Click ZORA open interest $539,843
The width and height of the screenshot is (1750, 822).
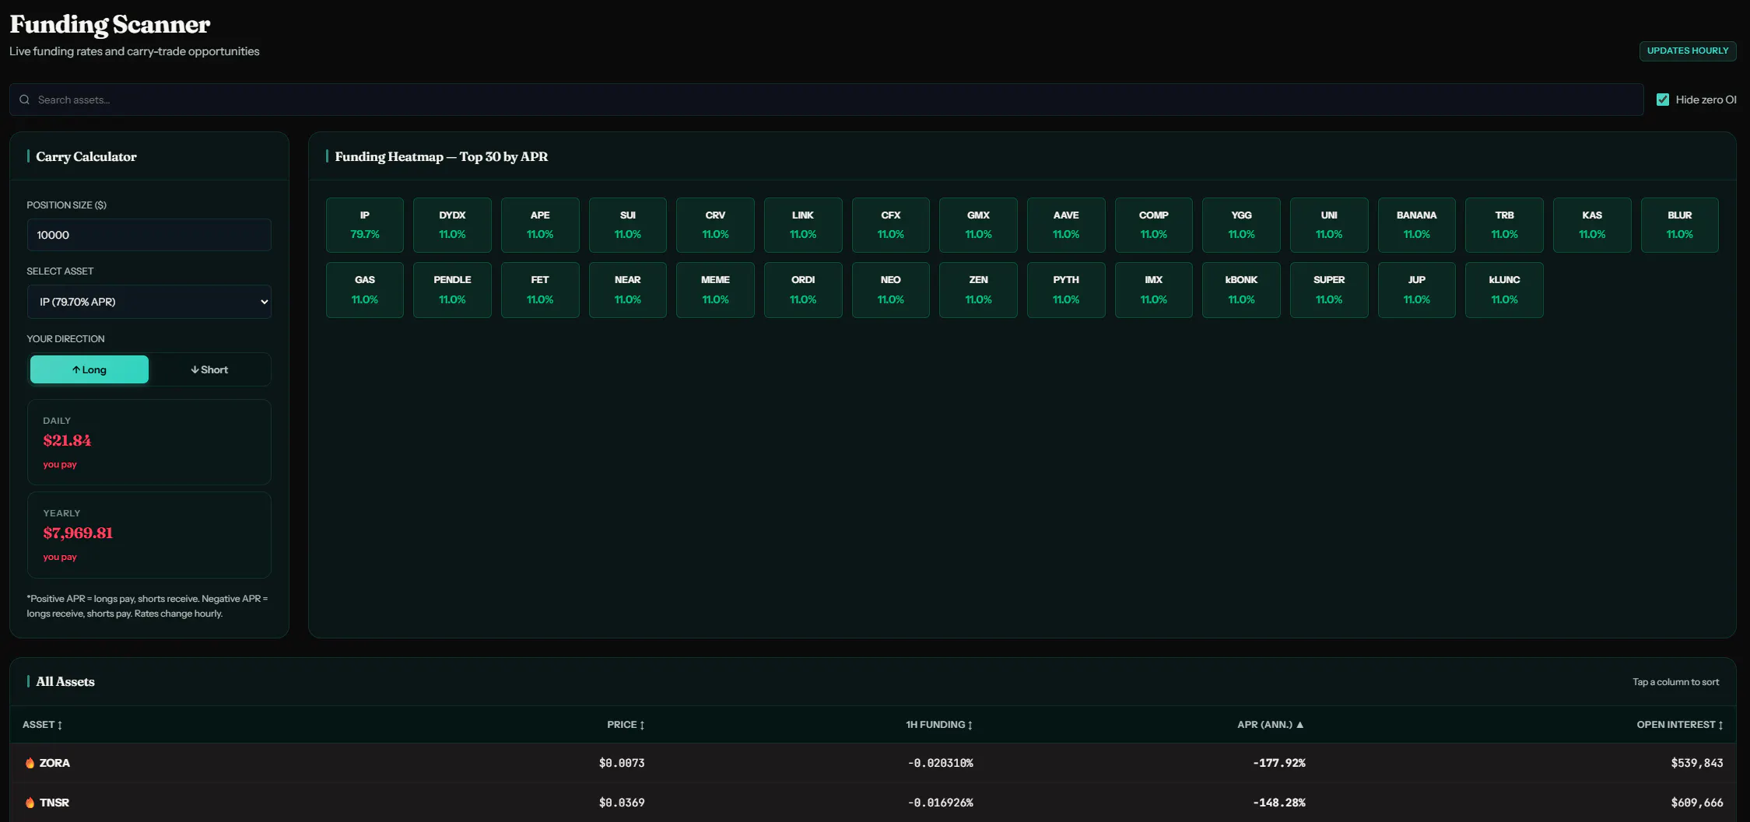pyautogui.click(x=1697, y=763)
